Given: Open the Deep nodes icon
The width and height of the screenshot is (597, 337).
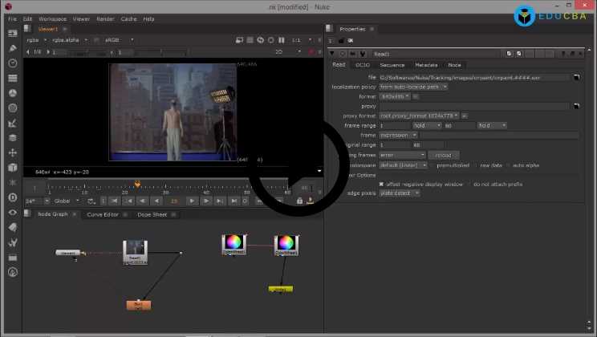Looking at the screenshot, I should [12, 197].
